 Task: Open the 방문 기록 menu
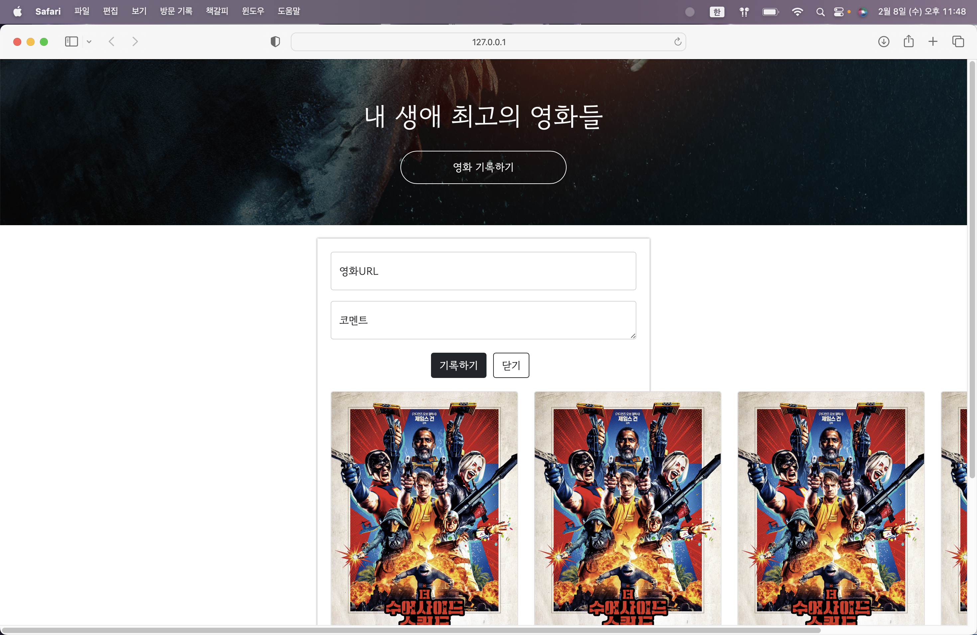(x=176, y=12)
